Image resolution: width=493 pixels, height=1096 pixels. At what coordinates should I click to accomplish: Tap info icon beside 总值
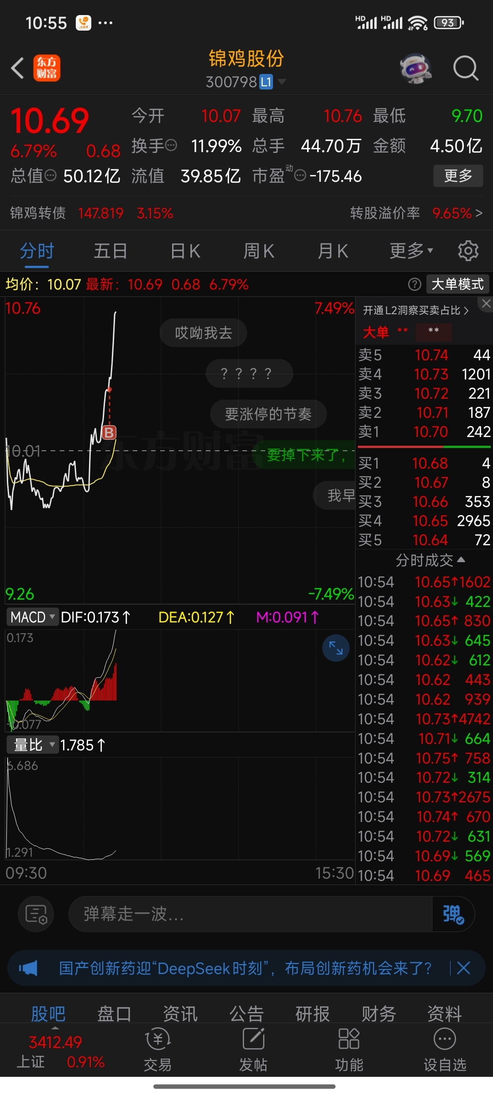pos(50,175)
